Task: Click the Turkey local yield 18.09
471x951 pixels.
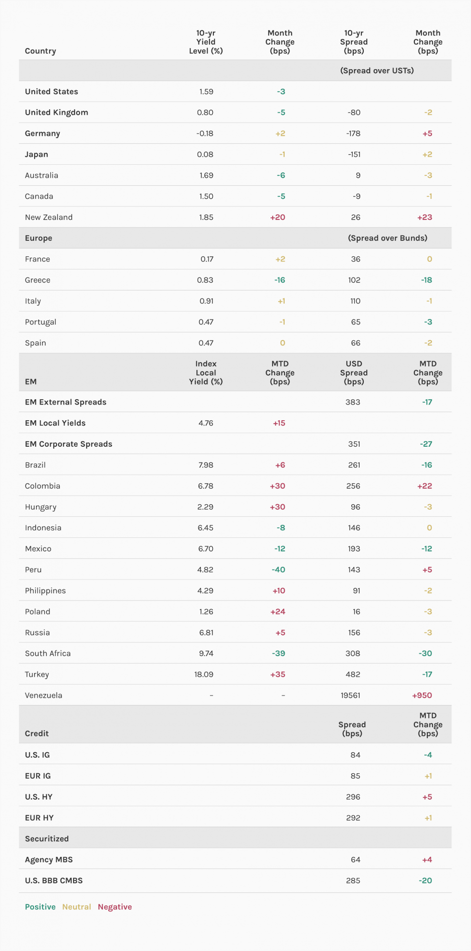Action: pyautogui.click(x=203, y=675)
